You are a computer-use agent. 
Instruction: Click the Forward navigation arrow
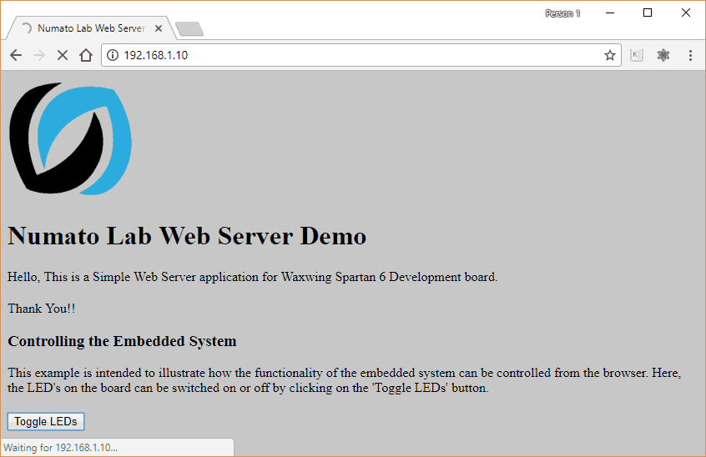click(38, 55)
